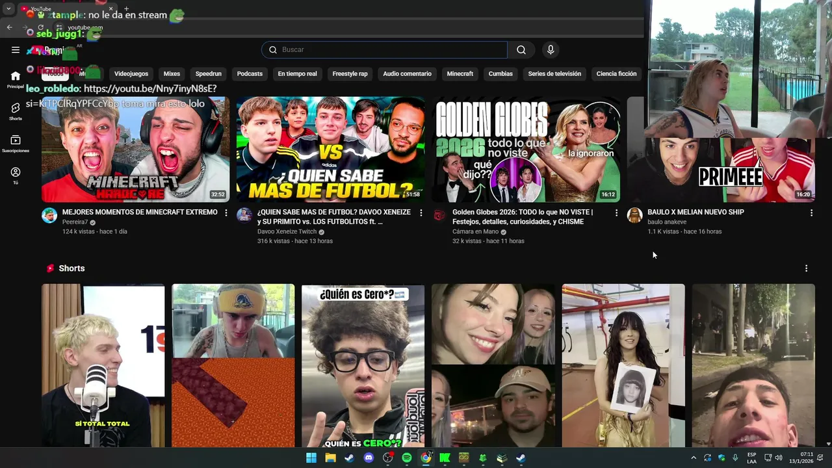Open options menu for Minecraft Extremo video
Viewport: 832px width, 468px height.
pos(226,213)
